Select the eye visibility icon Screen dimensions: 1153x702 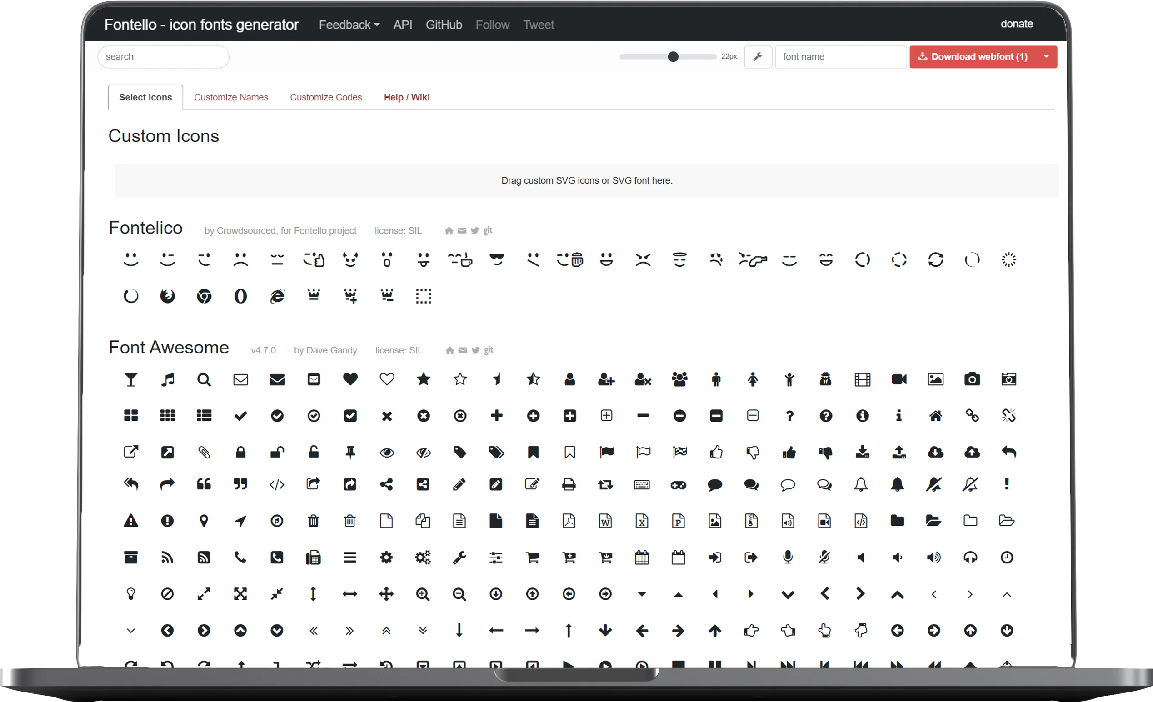[386, 452]
